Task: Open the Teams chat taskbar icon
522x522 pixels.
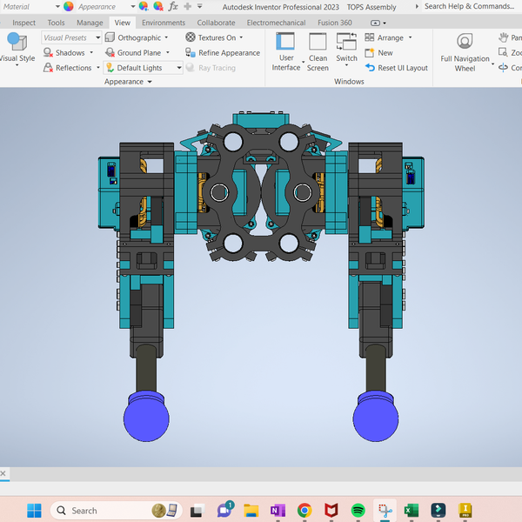Action: (225, 510)
